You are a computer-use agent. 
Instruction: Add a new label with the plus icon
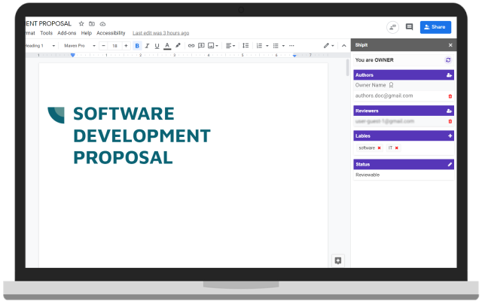[450, 135]
